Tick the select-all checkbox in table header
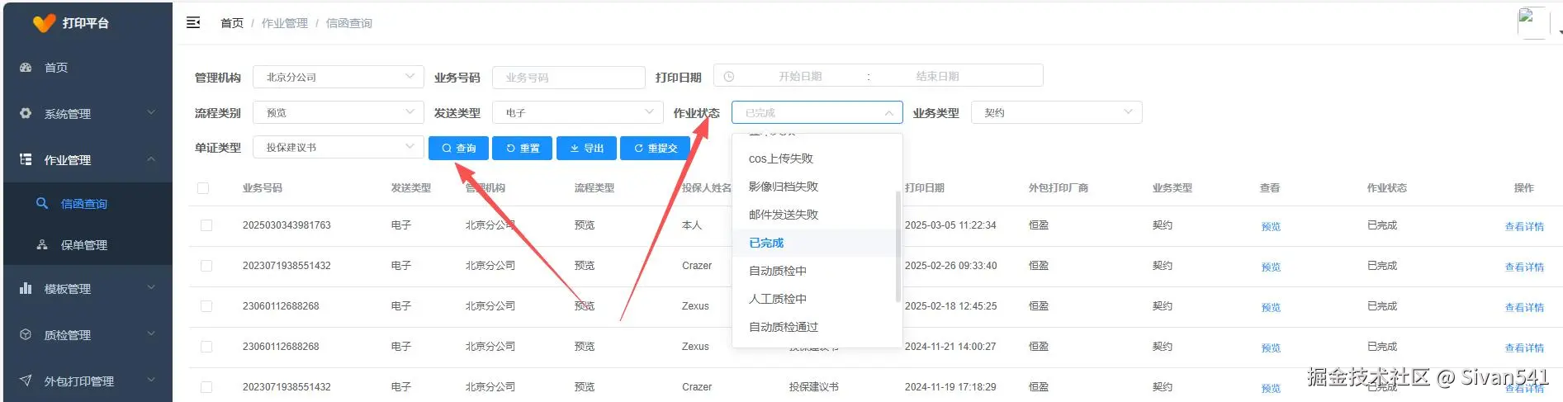Screen dimensions: 1563x402 pos(203,188)
